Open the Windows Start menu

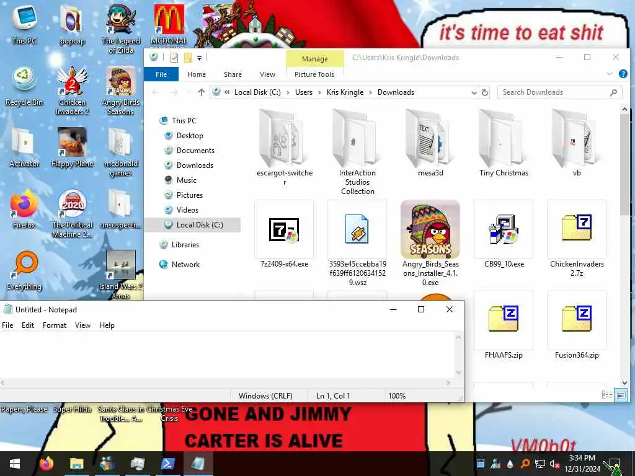[15, 464]
